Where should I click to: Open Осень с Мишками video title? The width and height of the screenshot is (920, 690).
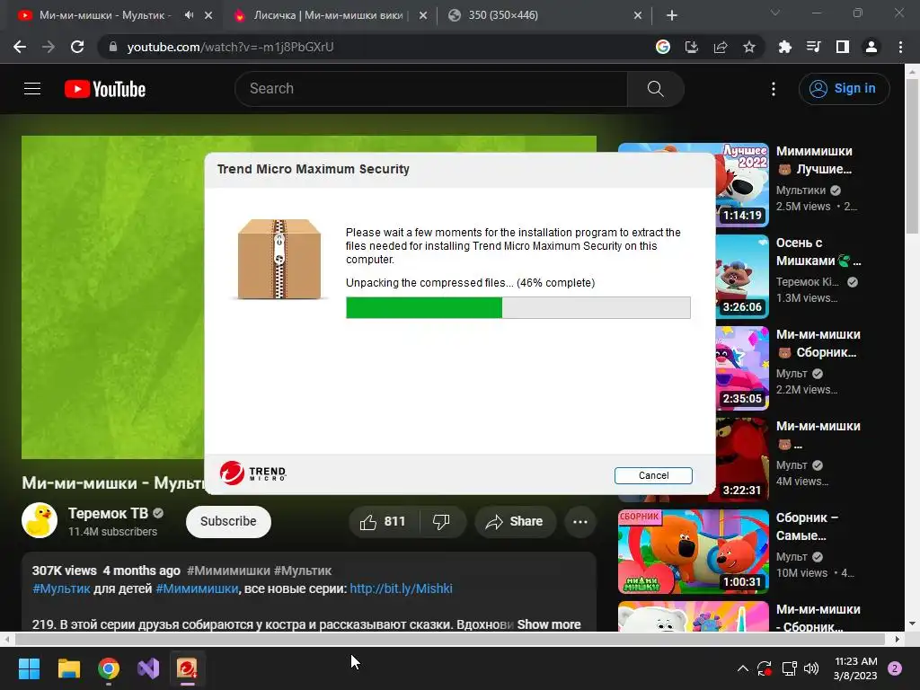coord(818,252)
